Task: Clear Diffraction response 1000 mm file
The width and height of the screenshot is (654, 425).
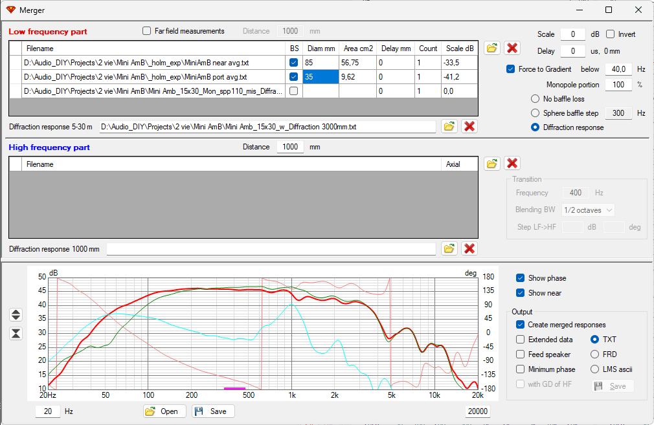Action: tap(469, 249)
